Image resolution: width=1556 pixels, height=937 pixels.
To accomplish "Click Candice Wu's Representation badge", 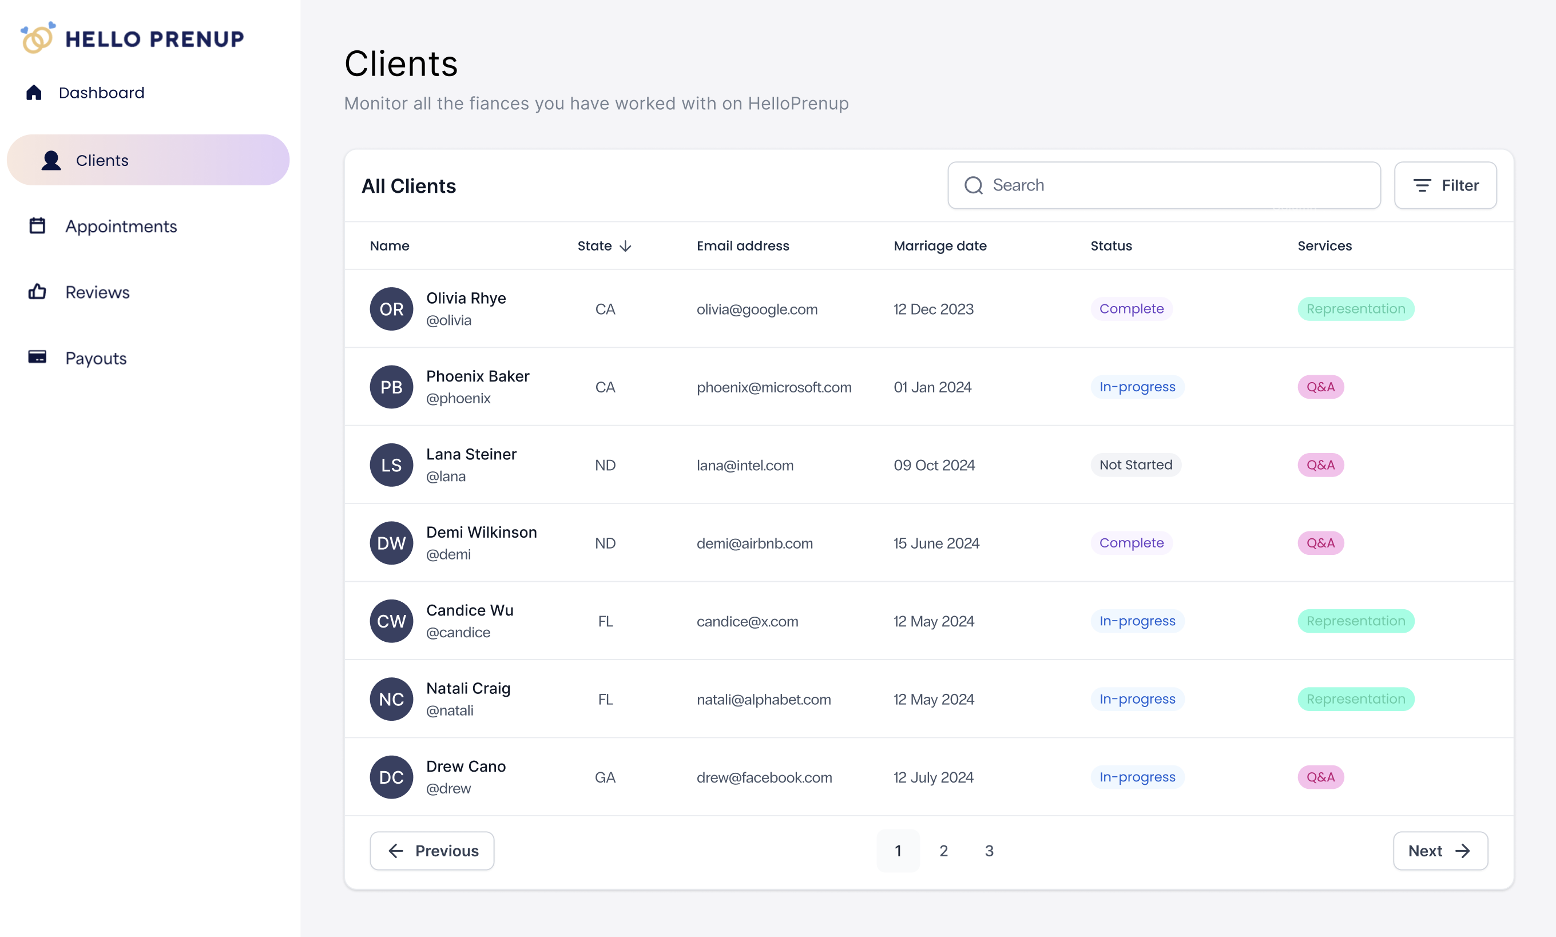I will tap(1355, 621).
